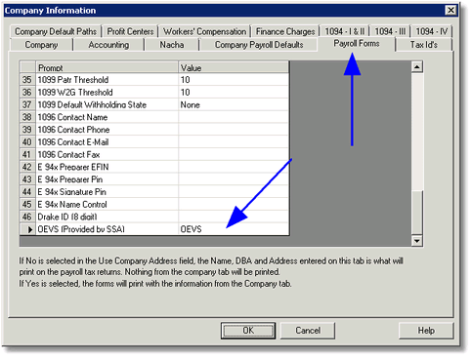This screenshot has width=471, height=357.
Task: Open the 1094 - IV tab
Action: point(432,31)
